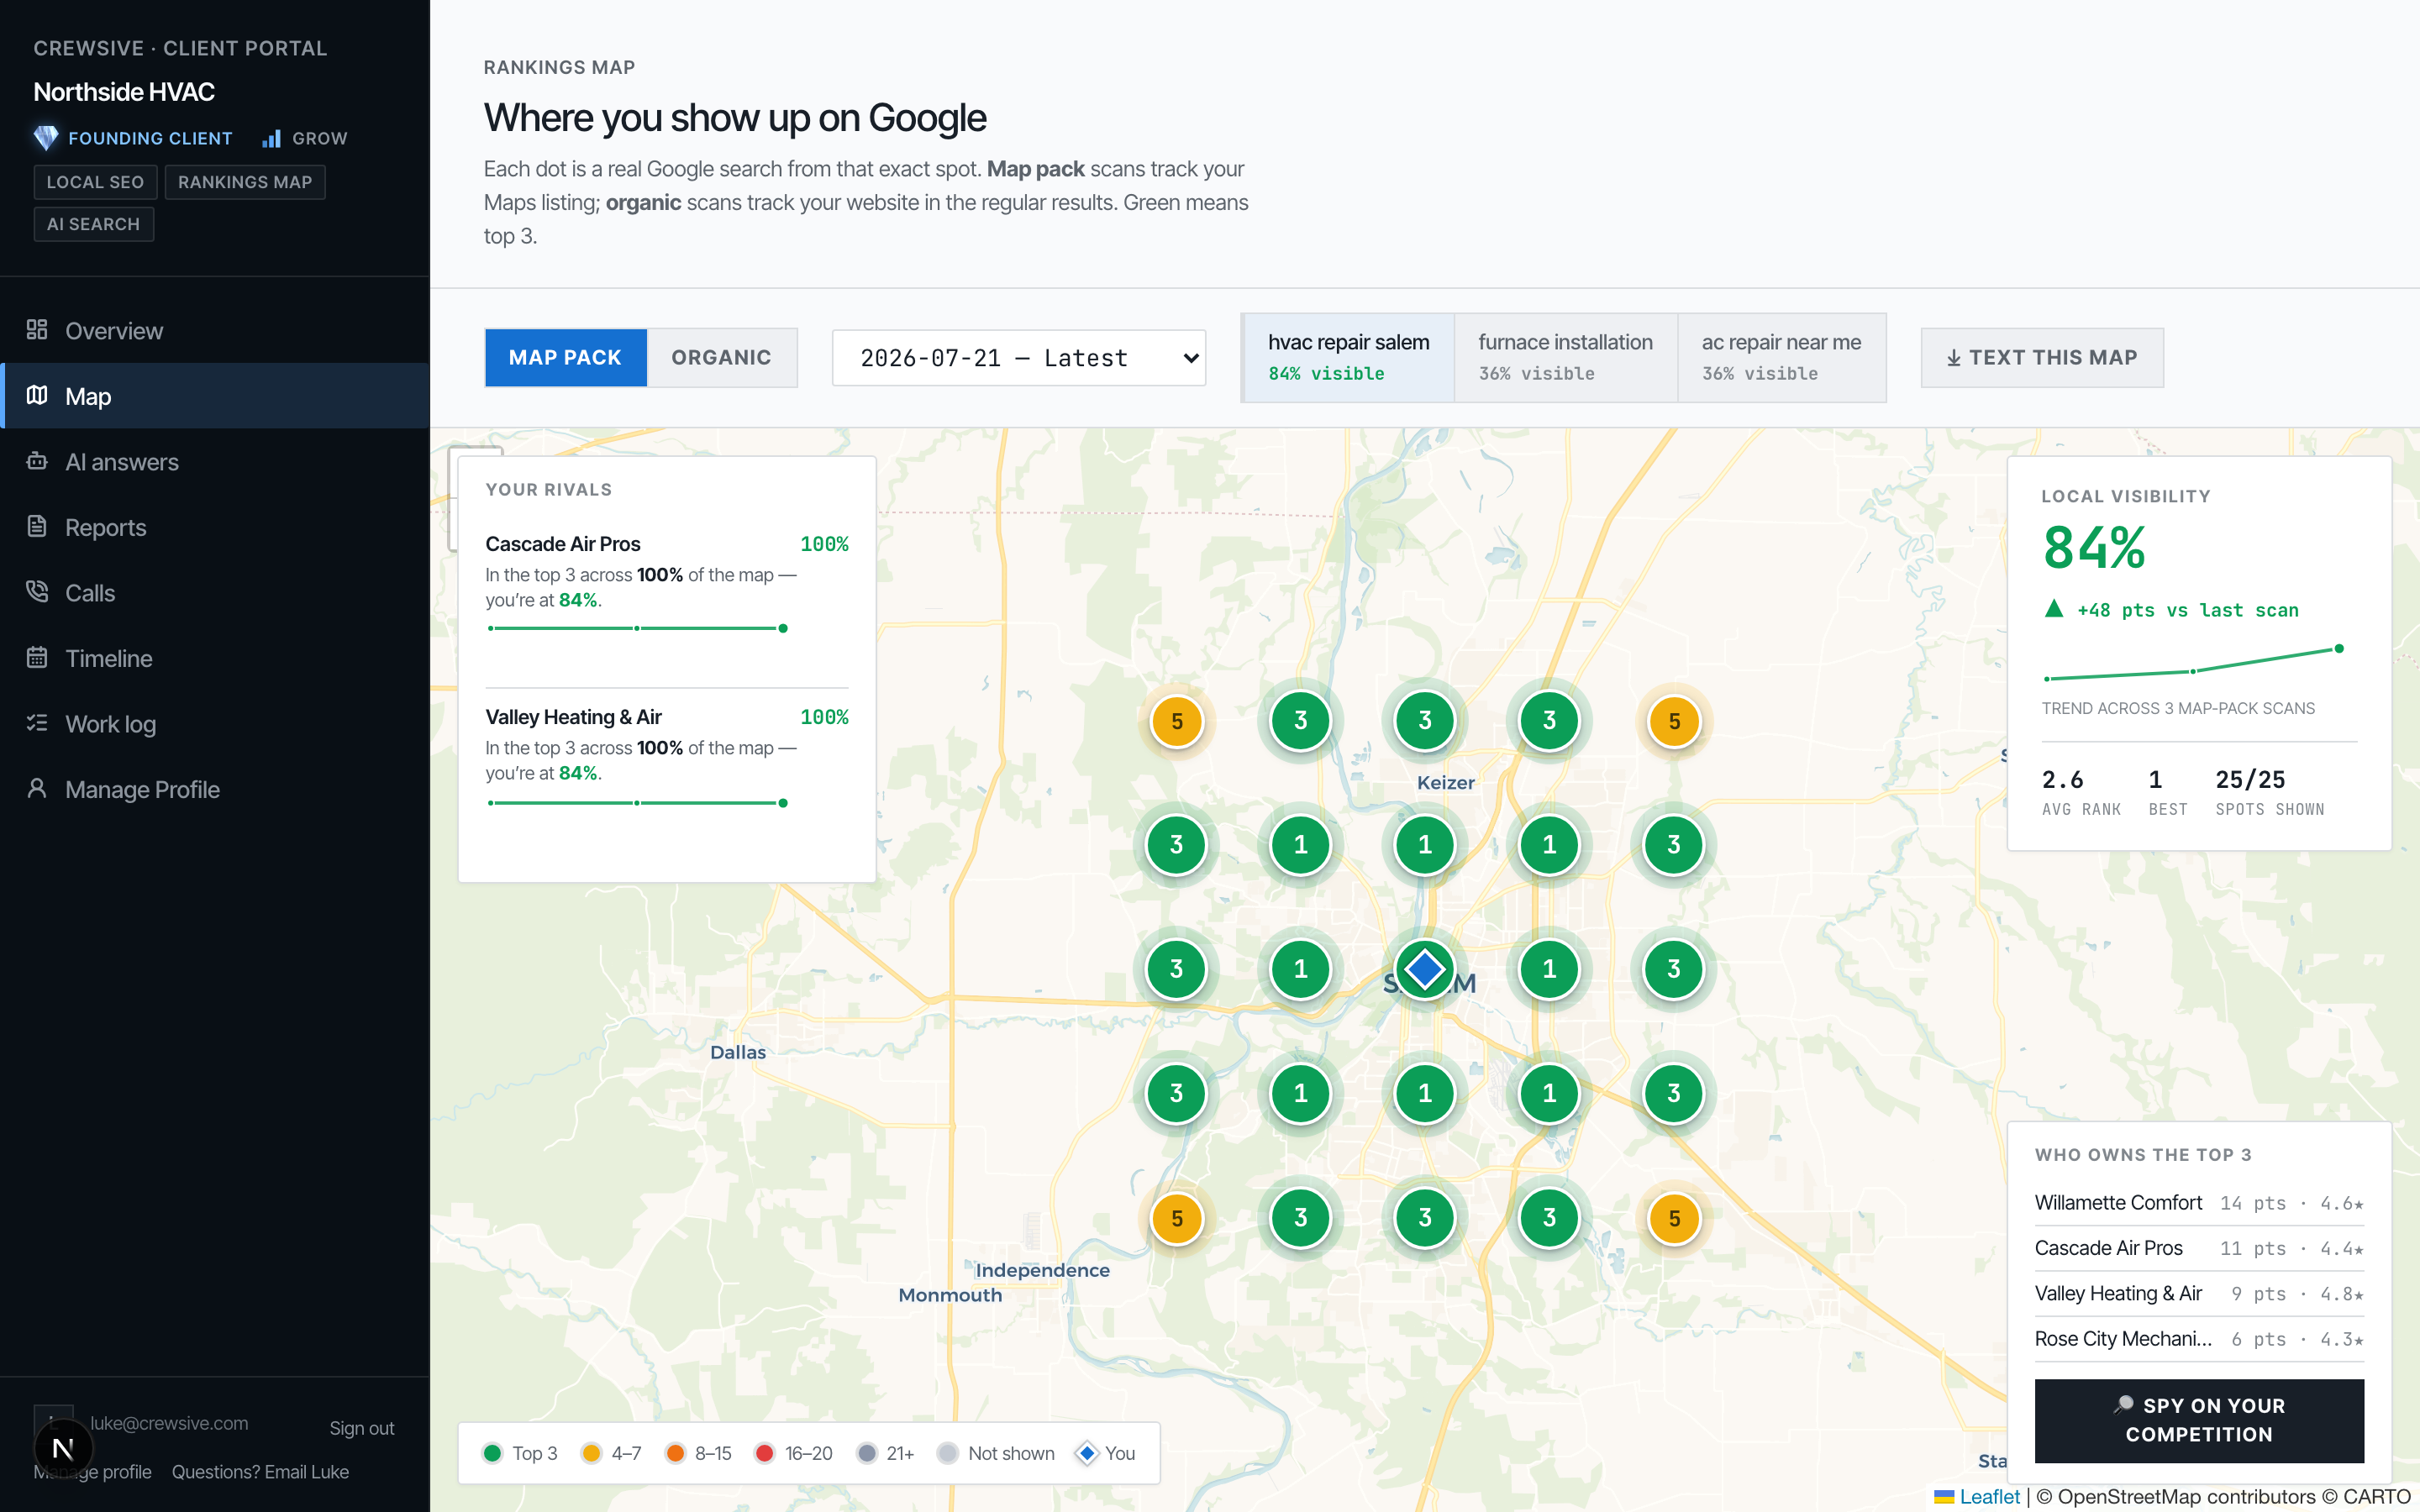
Task: Click the Not shown legend entry
Action: (996, 1453)
